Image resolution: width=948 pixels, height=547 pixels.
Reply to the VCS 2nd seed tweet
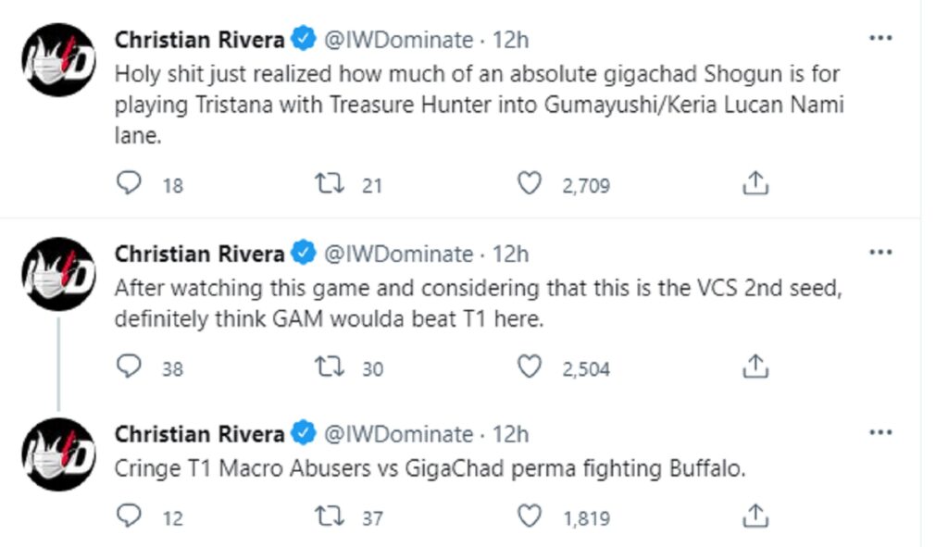[127, 367]
